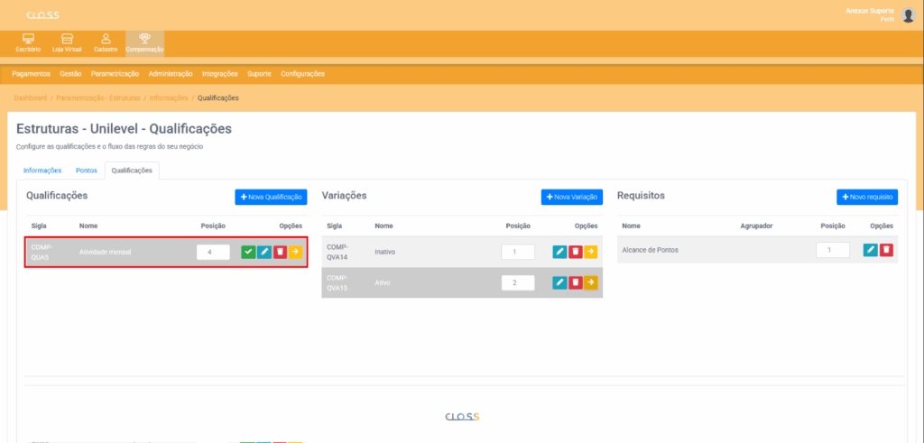Go to Dashboard breadcrumb link
Screen dimensions: 924x443
tap(30, 97)
